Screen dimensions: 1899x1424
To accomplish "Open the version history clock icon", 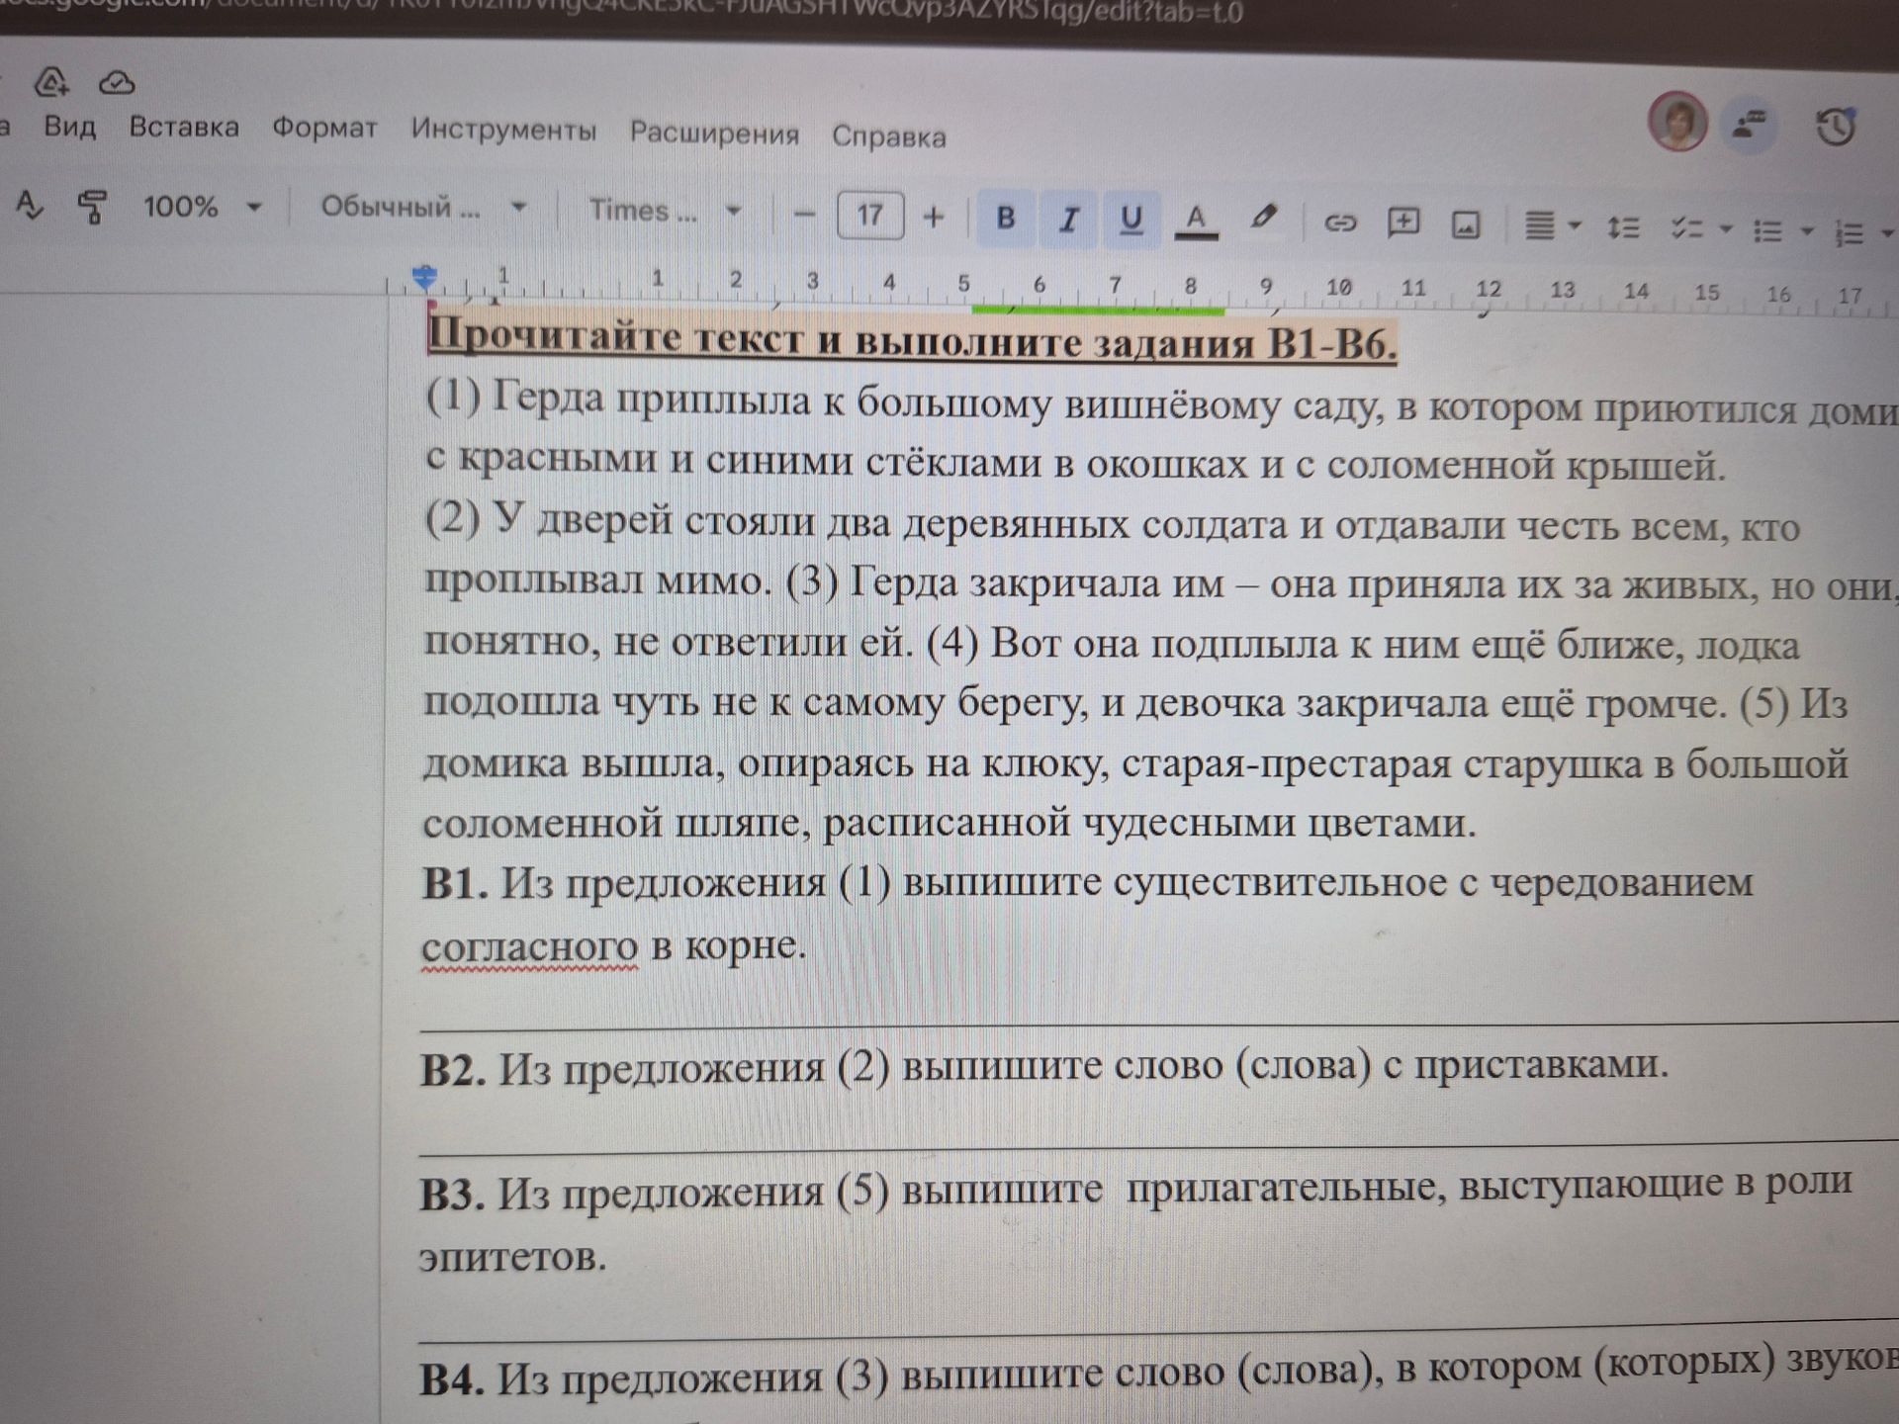I will click(1836, 127).
